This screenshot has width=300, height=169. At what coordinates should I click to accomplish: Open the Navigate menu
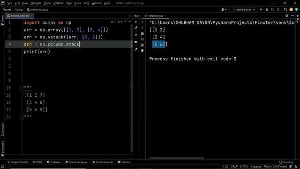click(36, 3)
